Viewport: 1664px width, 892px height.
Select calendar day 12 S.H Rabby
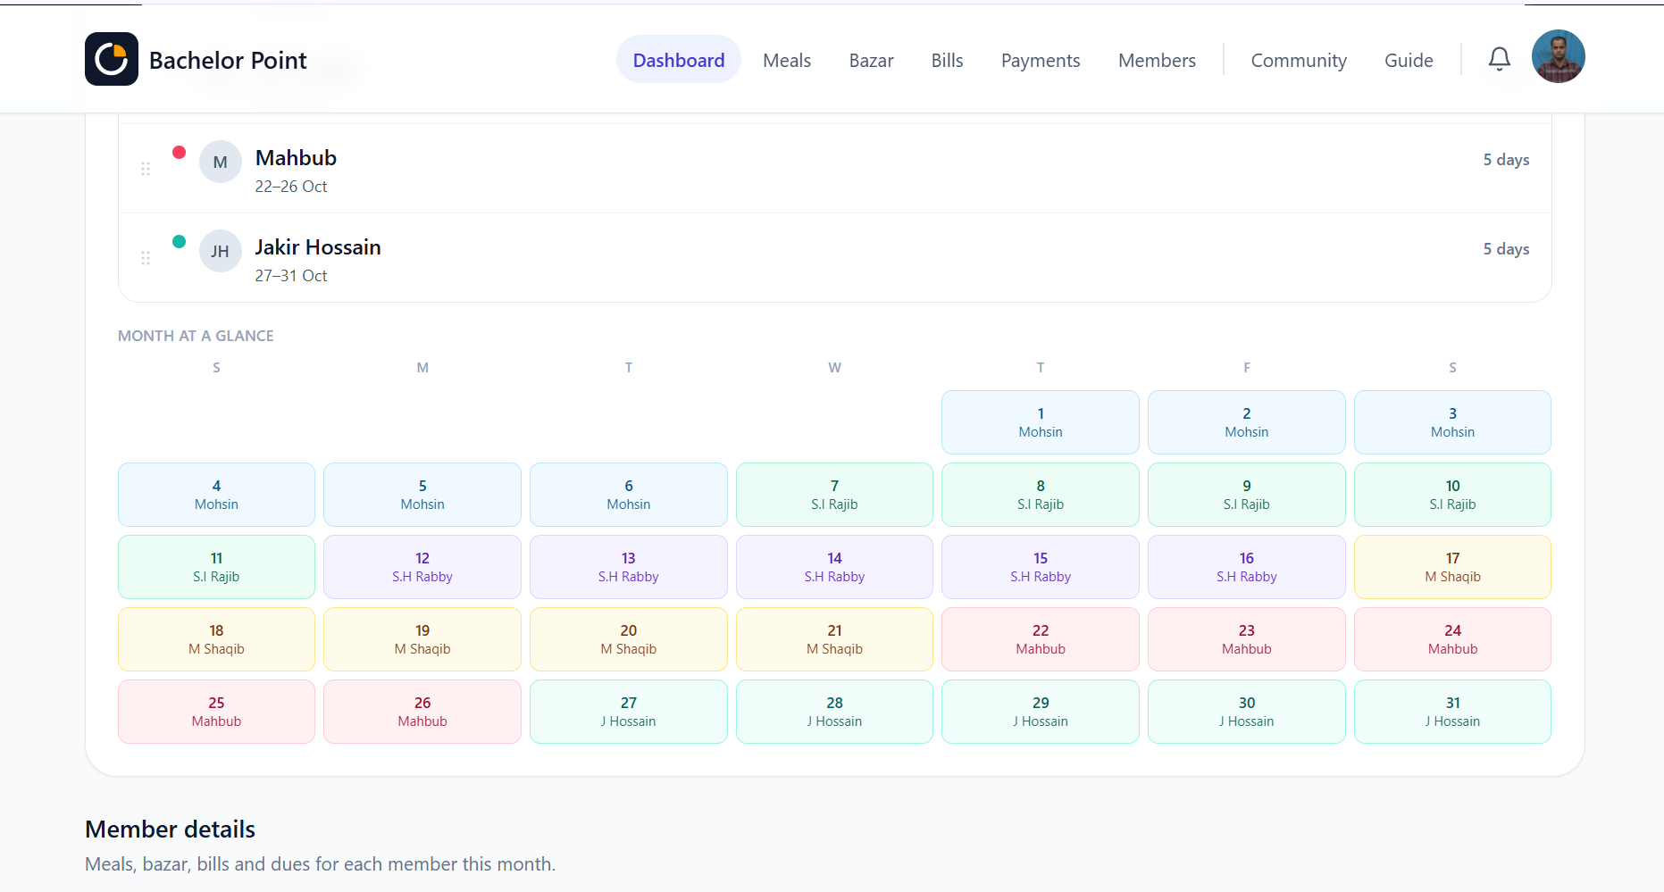click(422, 567)
